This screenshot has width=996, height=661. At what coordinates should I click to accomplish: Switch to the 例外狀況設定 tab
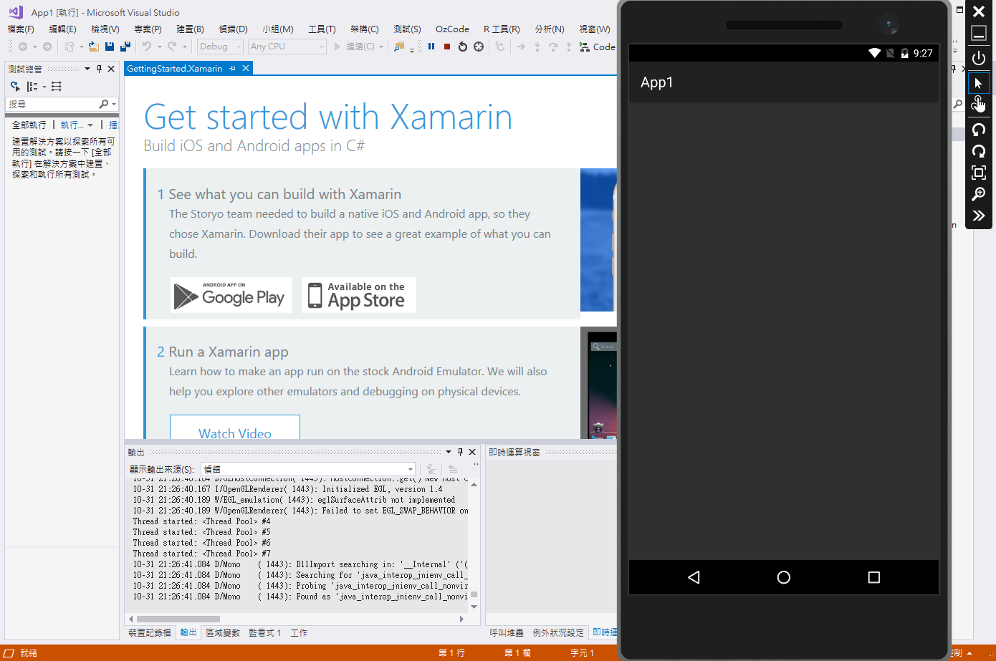pyautogui.click(x=558, y=633)
